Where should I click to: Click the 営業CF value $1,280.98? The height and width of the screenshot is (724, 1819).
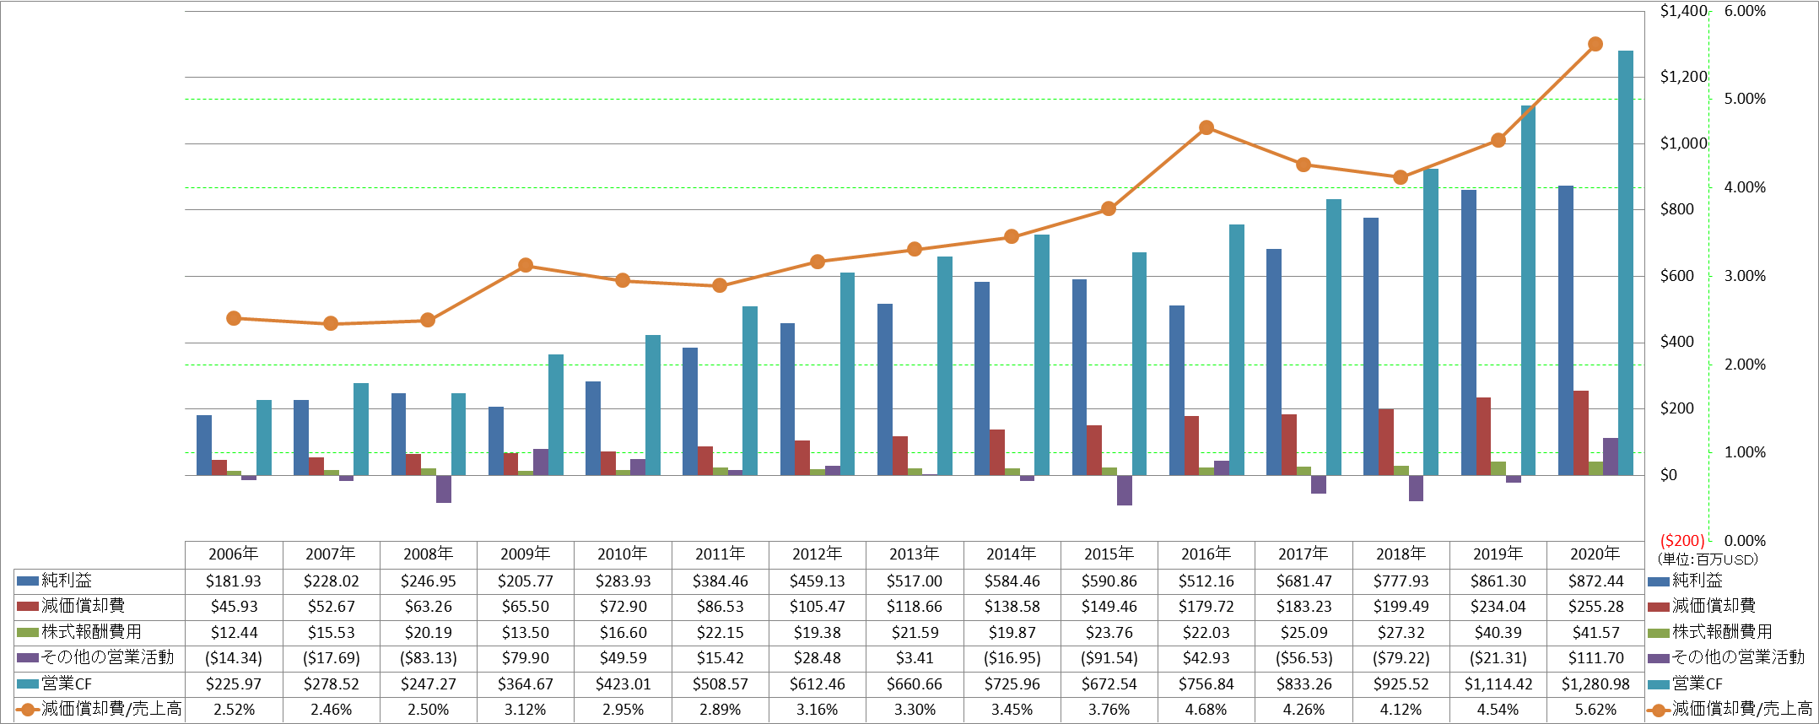click(1595, 684)
